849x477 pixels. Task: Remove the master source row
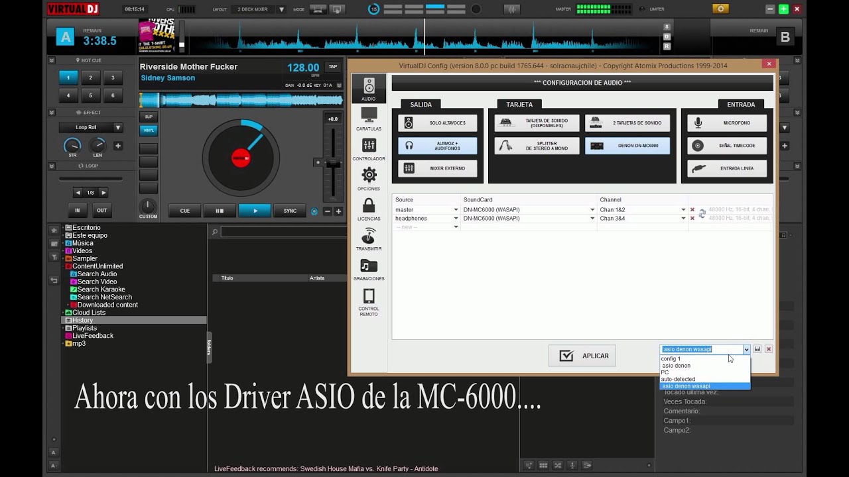[692, 210]
